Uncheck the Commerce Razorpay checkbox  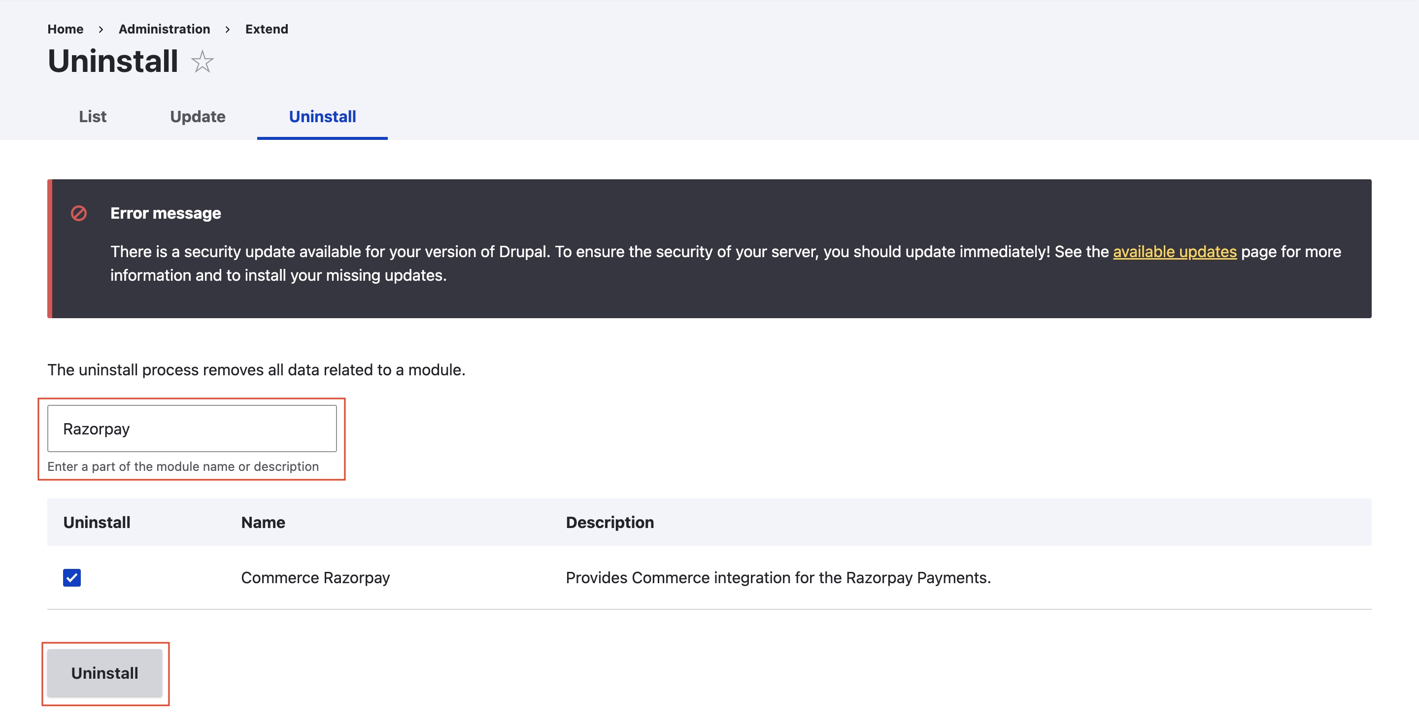(x=71, y=577)
